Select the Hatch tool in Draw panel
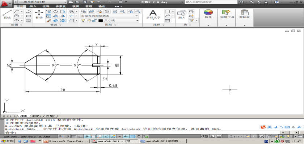Image resolution: width=304 pixels, height=144 pixels. coord(28,20)
